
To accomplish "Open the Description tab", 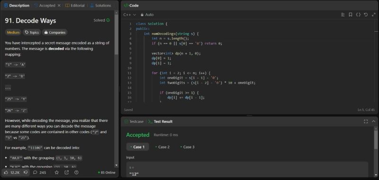I will click(17, 5).
